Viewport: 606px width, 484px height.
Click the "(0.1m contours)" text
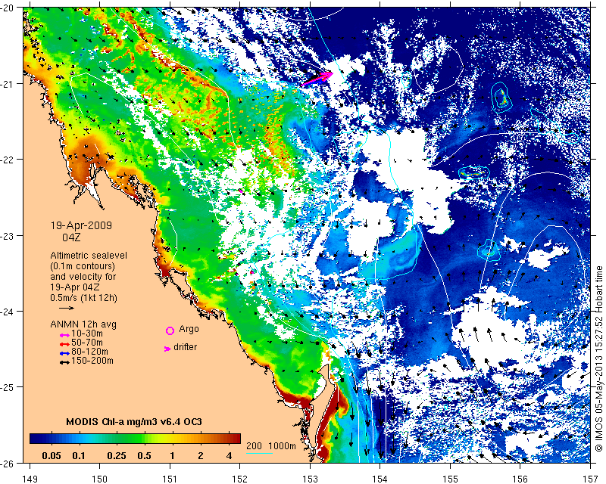click(x=83, y=266)
